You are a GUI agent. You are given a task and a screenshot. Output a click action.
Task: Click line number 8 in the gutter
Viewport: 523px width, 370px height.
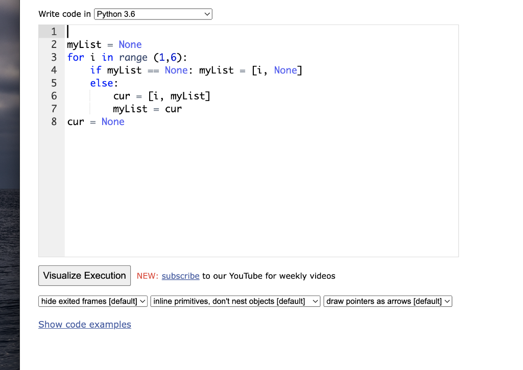tap(53, 121)
